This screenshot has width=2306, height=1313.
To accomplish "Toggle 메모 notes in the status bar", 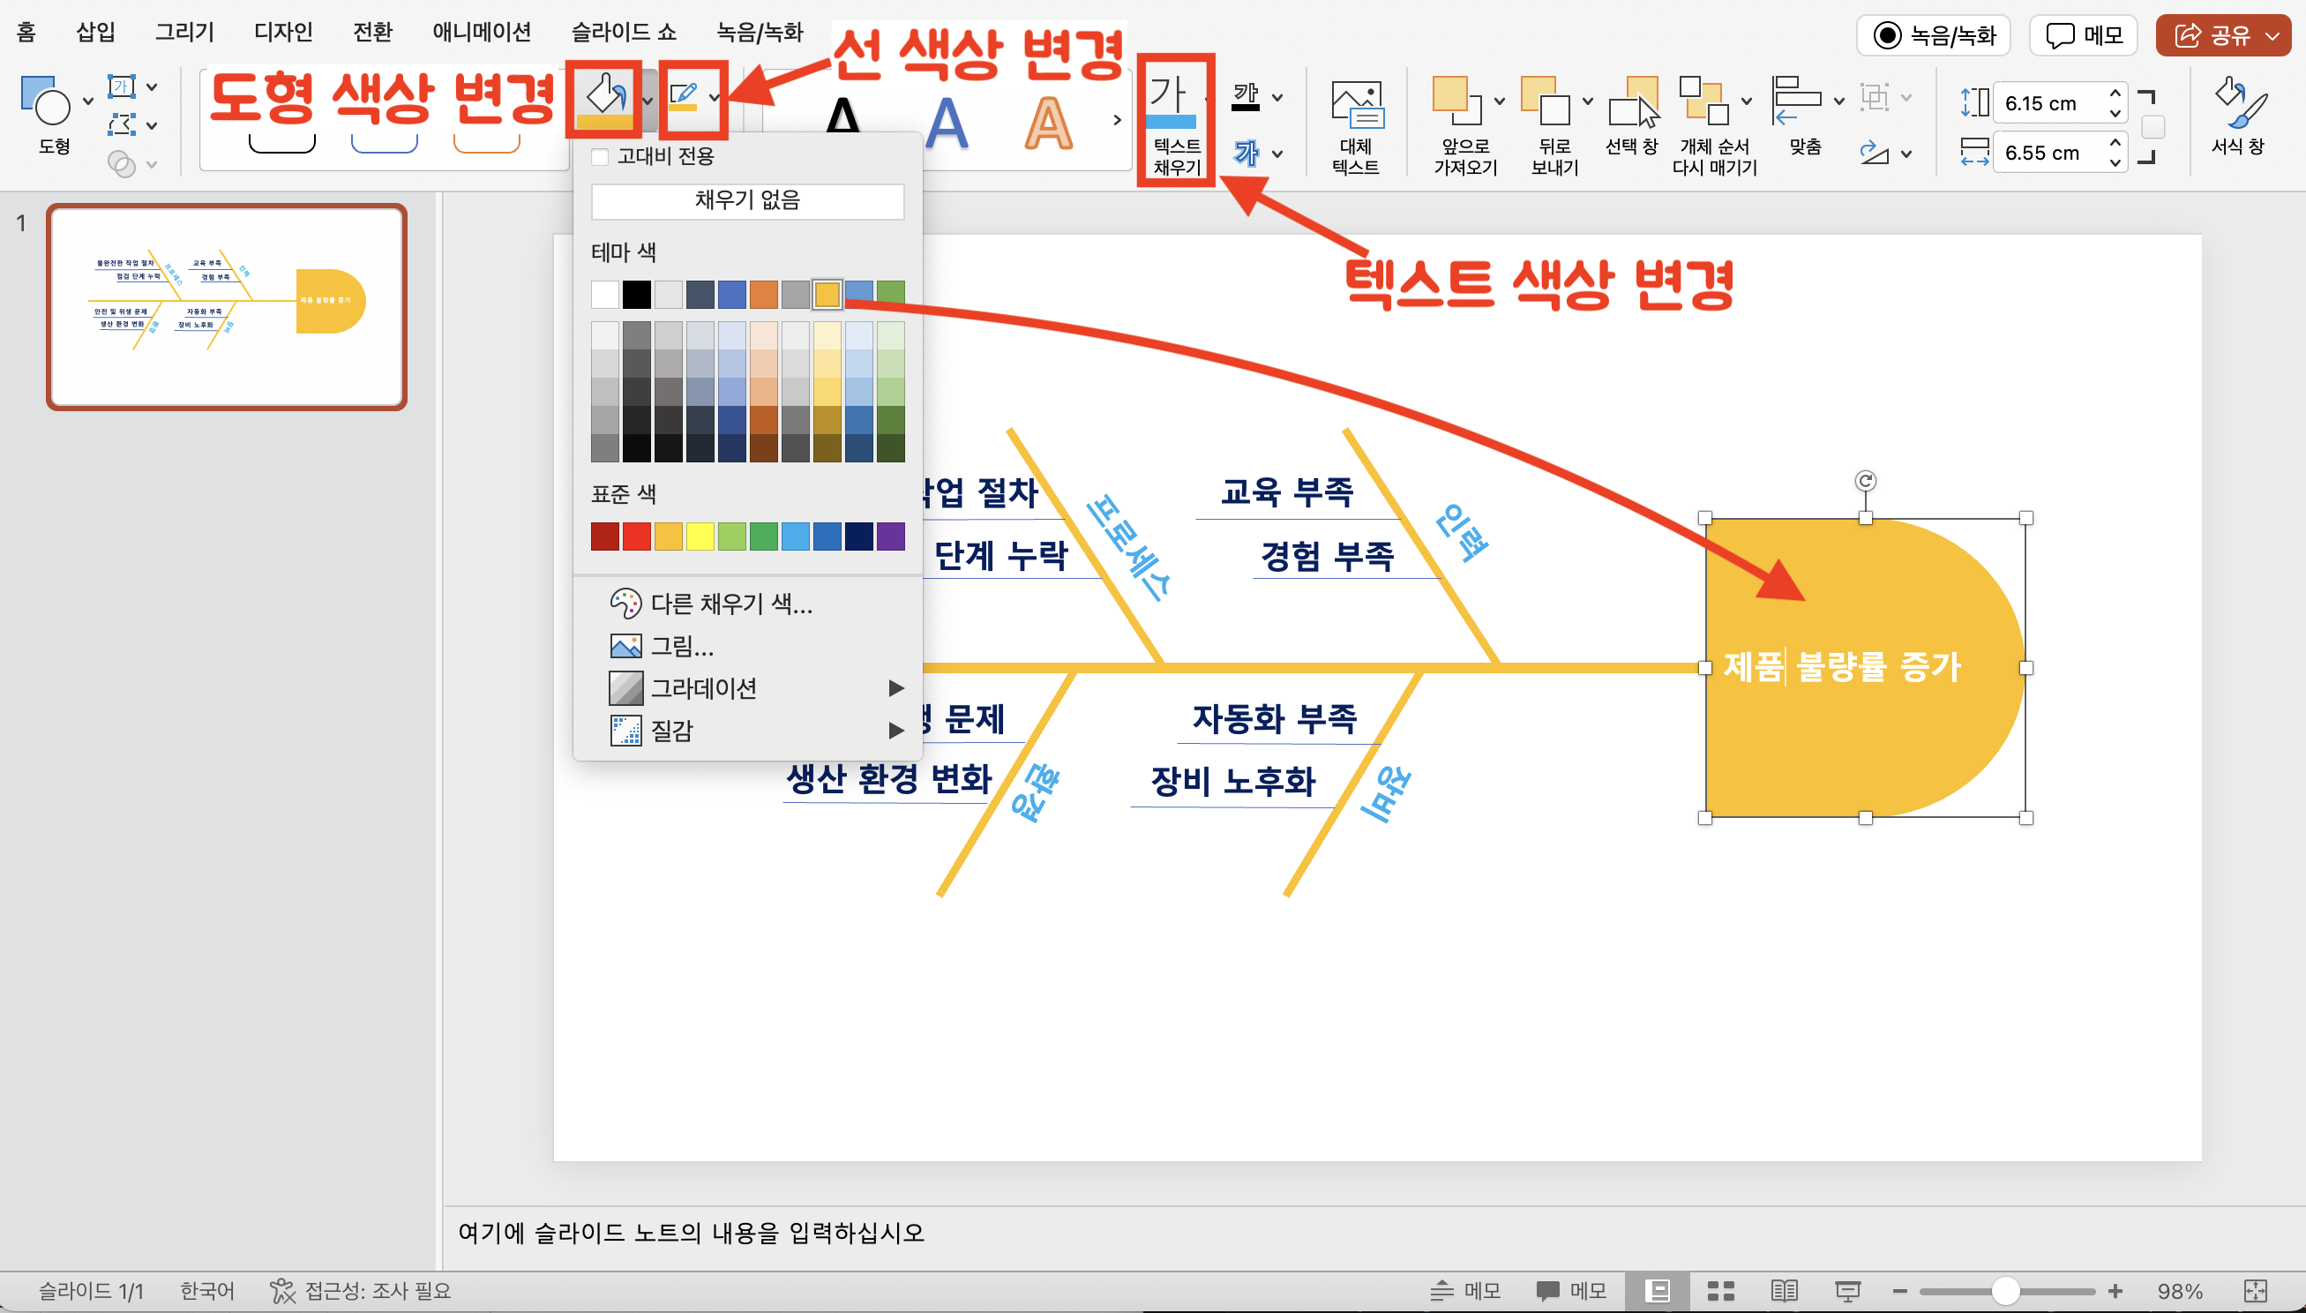I will pyautogui.click(x=1465, y=1291).
